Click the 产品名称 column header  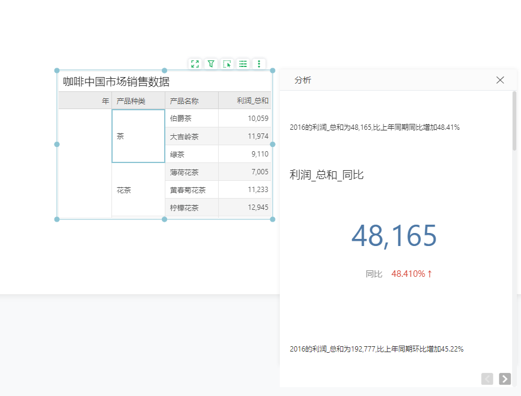[184, 101]
